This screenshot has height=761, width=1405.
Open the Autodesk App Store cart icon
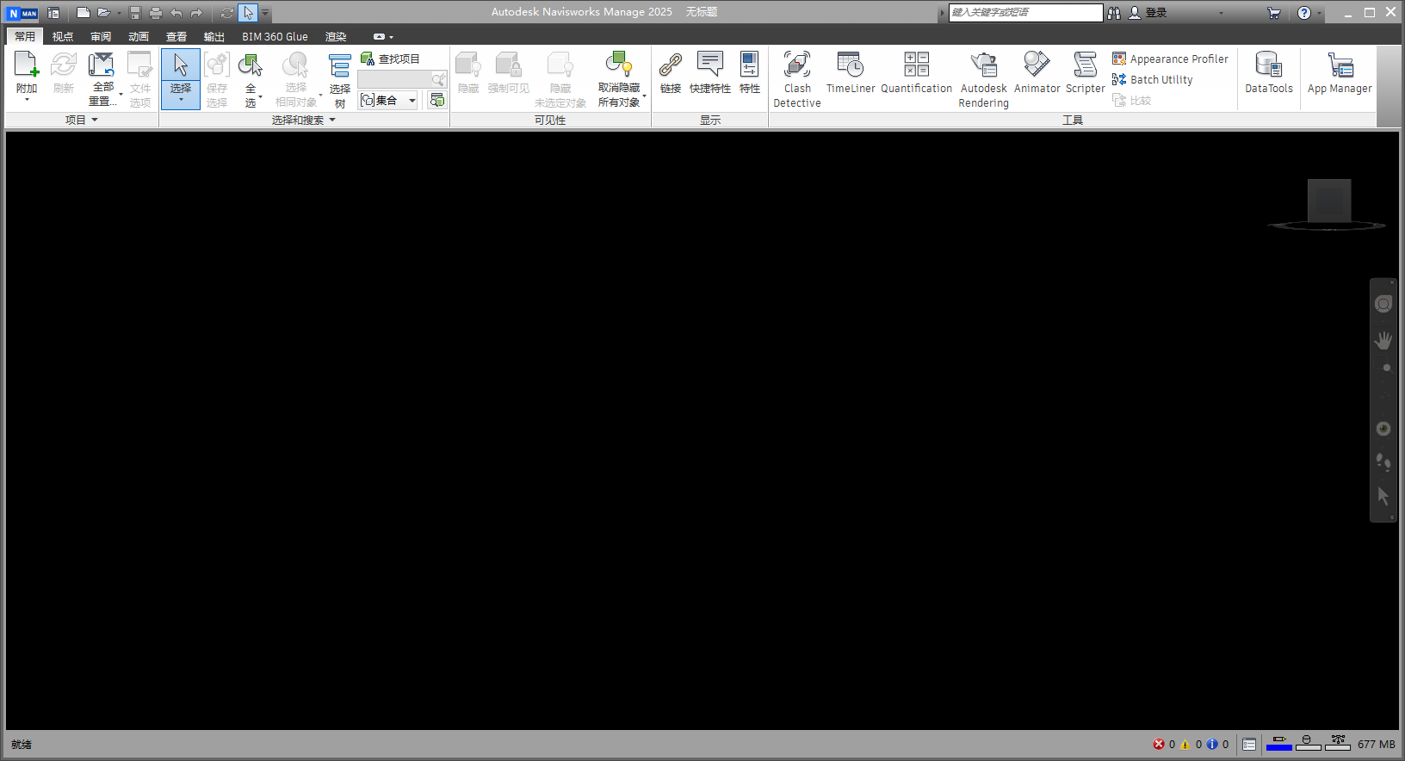[x=1274, y=13]
